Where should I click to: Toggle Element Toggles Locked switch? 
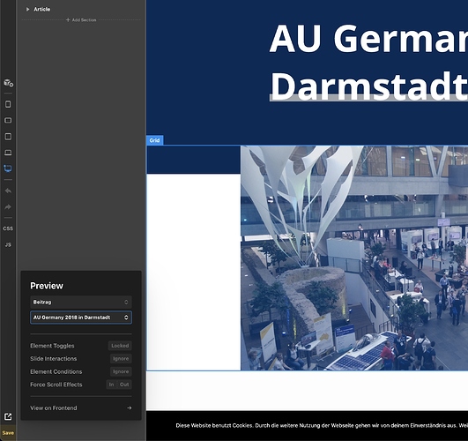coord(120,346)
